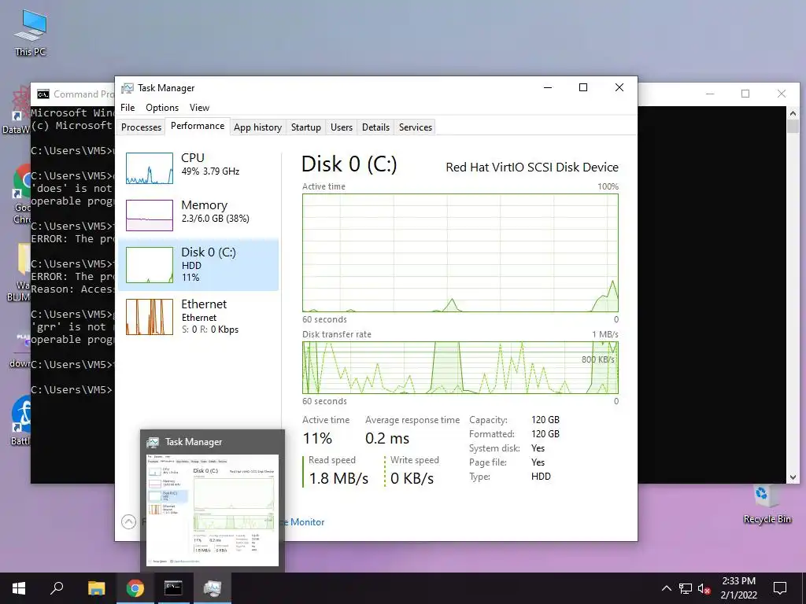
Task: Click the Average response time 0.2 ms value
Action: [387, 438]
